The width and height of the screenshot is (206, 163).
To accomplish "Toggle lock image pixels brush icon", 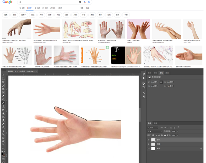I will (156, 135).
